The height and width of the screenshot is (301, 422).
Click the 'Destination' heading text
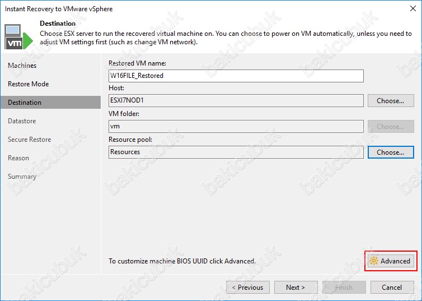pos(58,24)
